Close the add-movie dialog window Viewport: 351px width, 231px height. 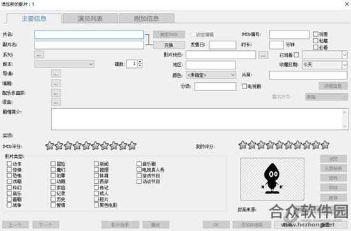pyautogui.click(x=347, y=4)
